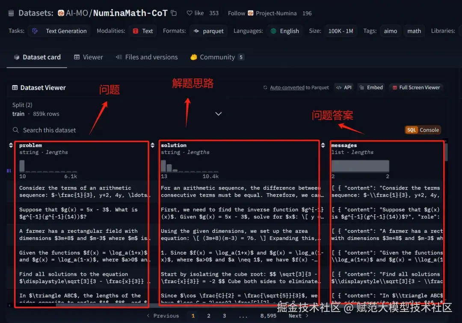This screenshot has height=323, width=462.
Task: Select current page 1
Action: pyautogui.click(x=193, y=316)
